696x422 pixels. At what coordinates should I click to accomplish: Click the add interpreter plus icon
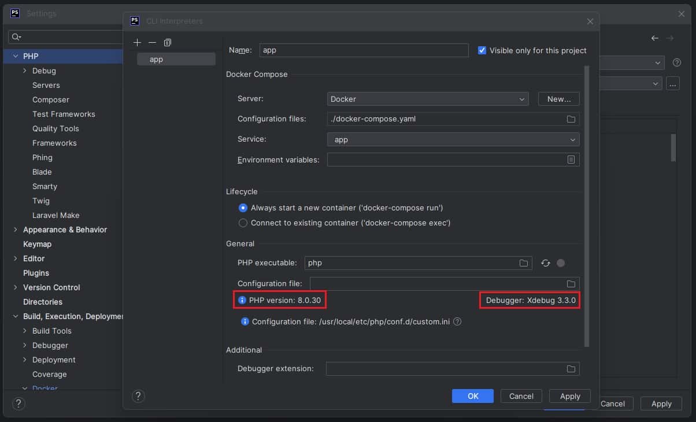click(x=137, y=43)
